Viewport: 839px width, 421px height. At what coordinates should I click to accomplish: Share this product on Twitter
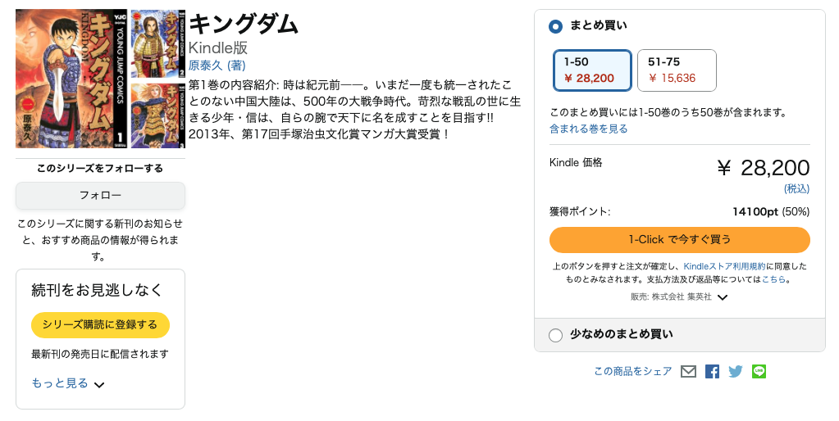[736, 372]
